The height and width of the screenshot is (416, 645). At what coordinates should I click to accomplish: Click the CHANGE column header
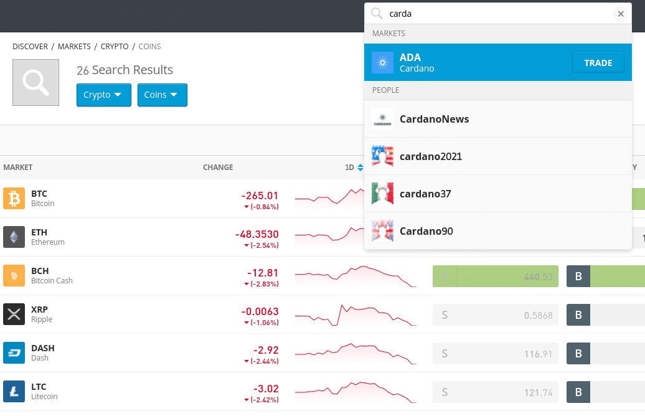point(218,168)
